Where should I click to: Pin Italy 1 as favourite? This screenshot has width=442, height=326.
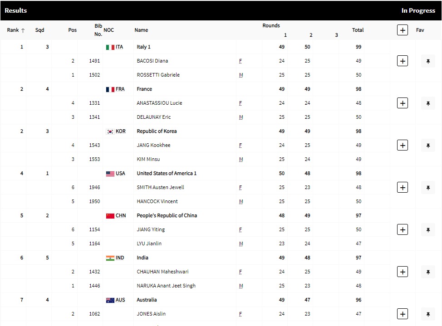coord(428,61)
